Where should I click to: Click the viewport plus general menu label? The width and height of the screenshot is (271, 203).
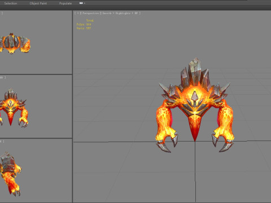click(78, 13)
